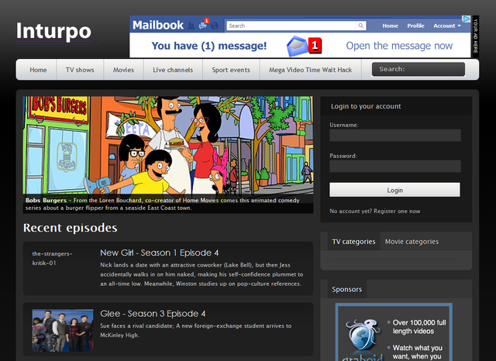This screenshot has width=496, height=361.
Task: Open the Home navigation item
Action: [38, 70]
